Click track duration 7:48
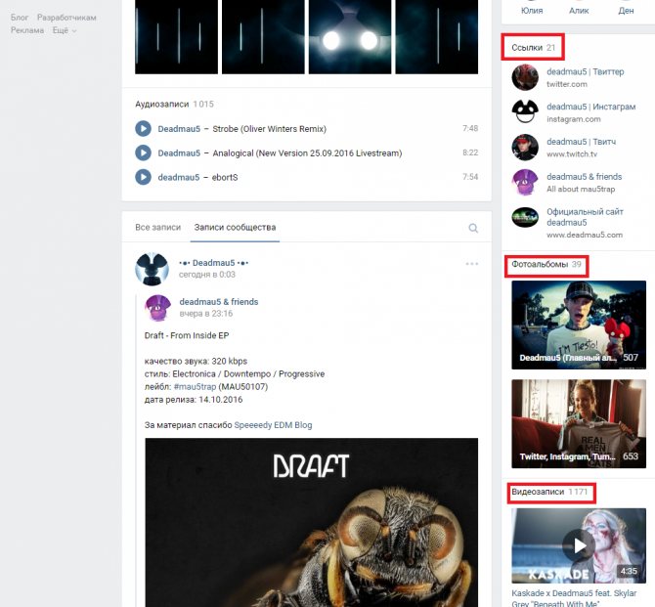The image size is (655, 607). click(470, 128)
